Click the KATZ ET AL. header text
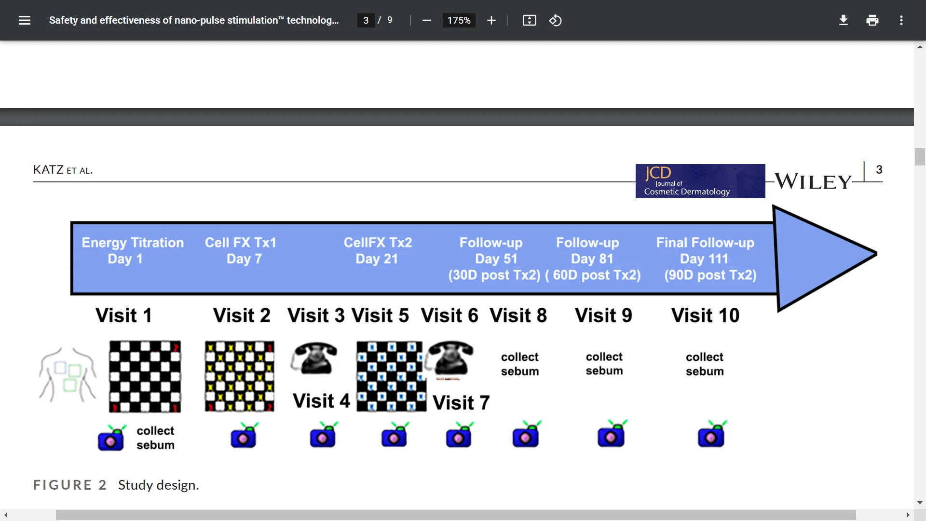This screenshot has width=926, height=521. pos(63,170)
